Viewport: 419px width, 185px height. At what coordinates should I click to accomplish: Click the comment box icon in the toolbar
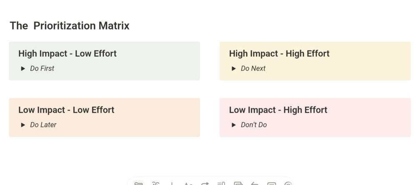click(x=271, y=184)
